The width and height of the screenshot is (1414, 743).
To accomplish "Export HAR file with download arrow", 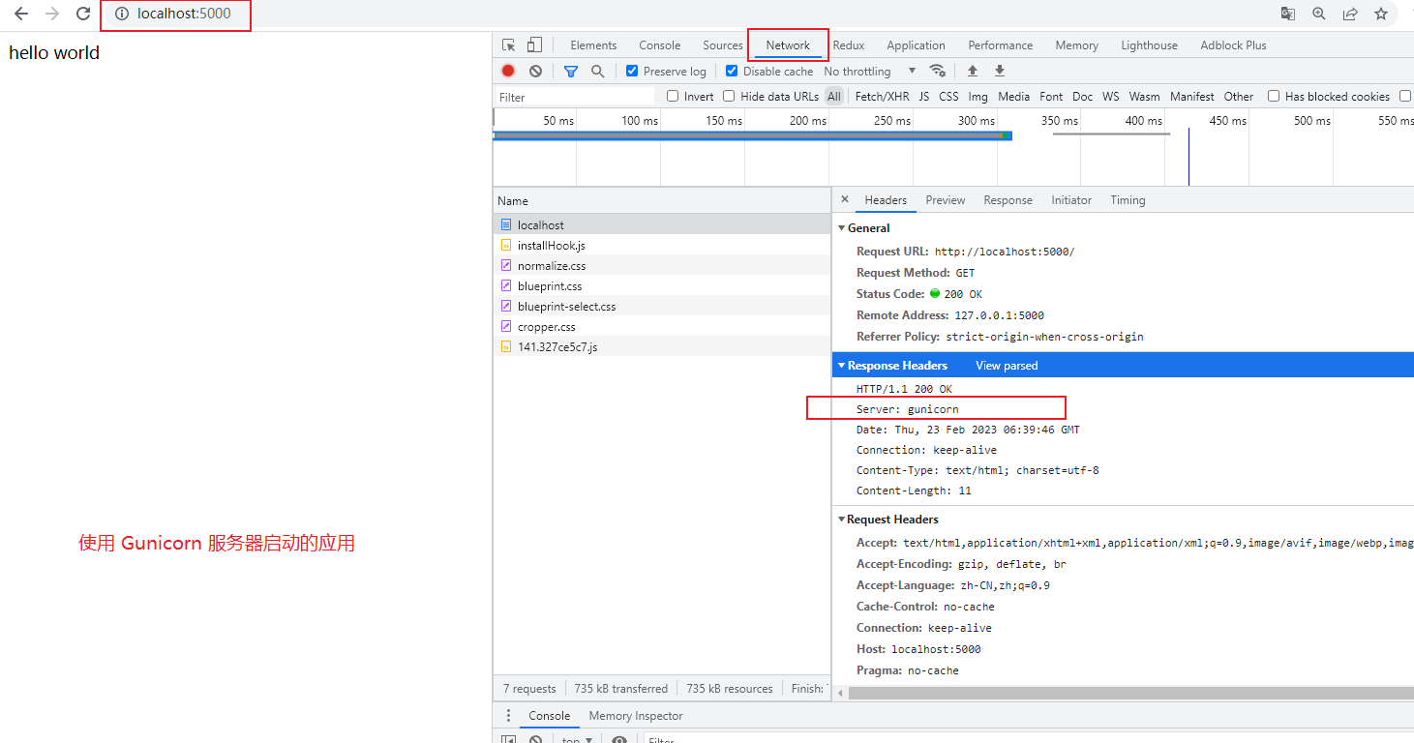I will pyautogui.click(x=1000, y=71).
